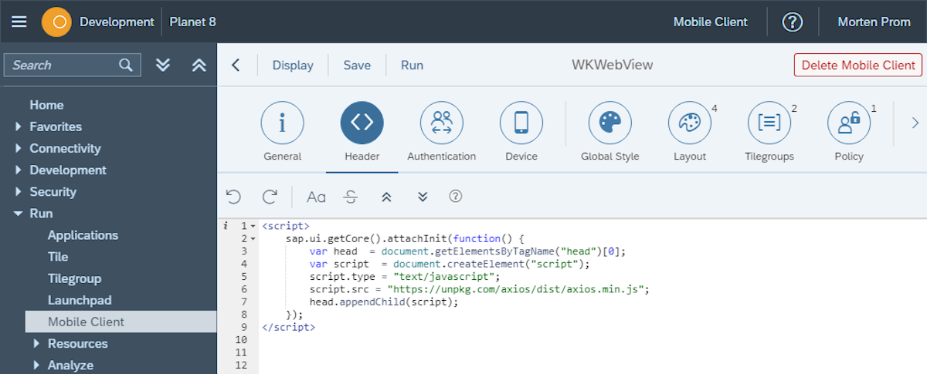Redo the editor change
Screen dimensions: 927x374
[270, 197]
